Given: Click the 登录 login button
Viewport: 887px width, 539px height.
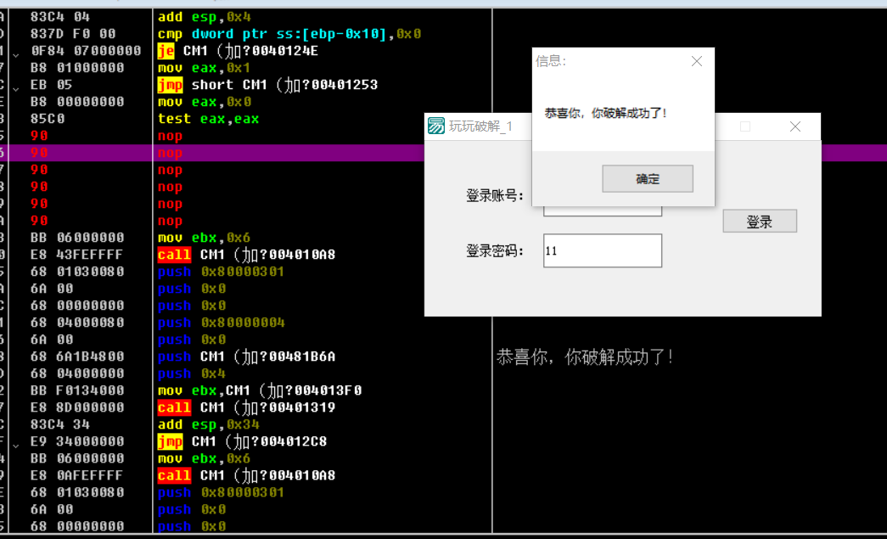Looking at the screenshot, I should 759,220.
